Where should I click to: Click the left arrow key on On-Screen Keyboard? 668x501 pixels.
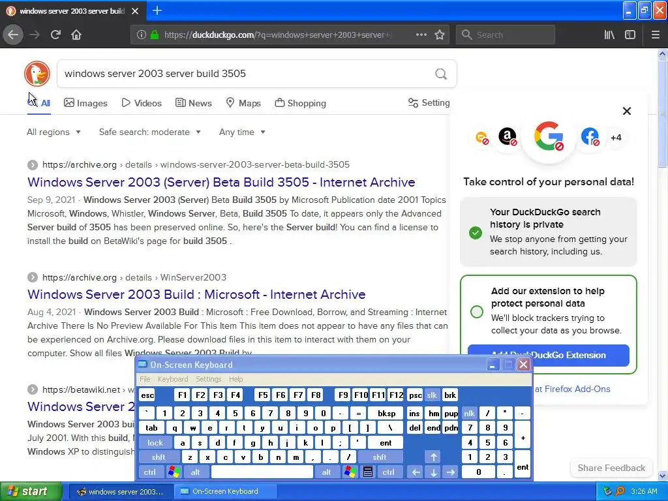tap(416, 472)
